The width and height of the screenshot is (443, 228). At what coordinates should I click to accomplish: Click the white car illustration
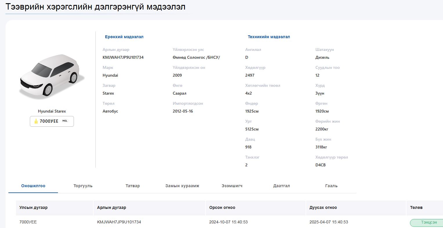click(x=52, y=75)
